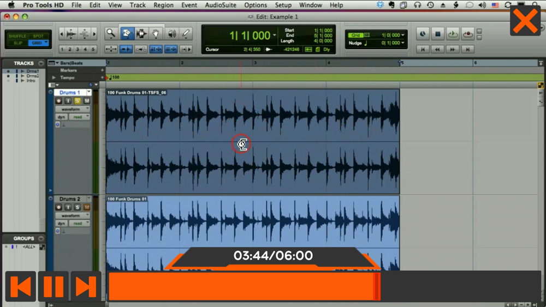Record-enable the Drums 1 track
The width and height of the screenshot is (546, 307).
pos(58,101)
